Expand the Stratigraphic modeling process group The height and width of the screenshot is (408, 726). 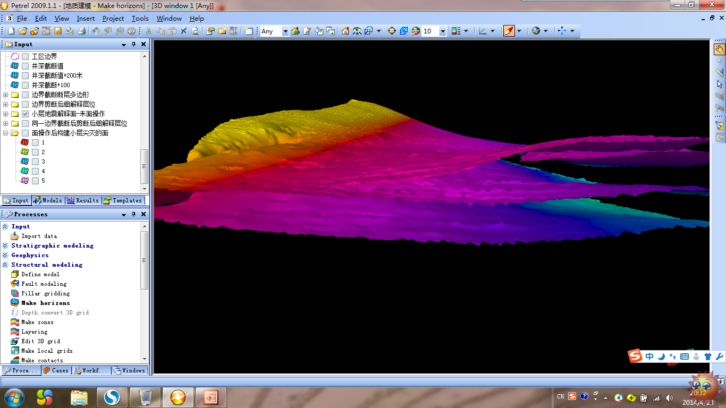[5, 245]
